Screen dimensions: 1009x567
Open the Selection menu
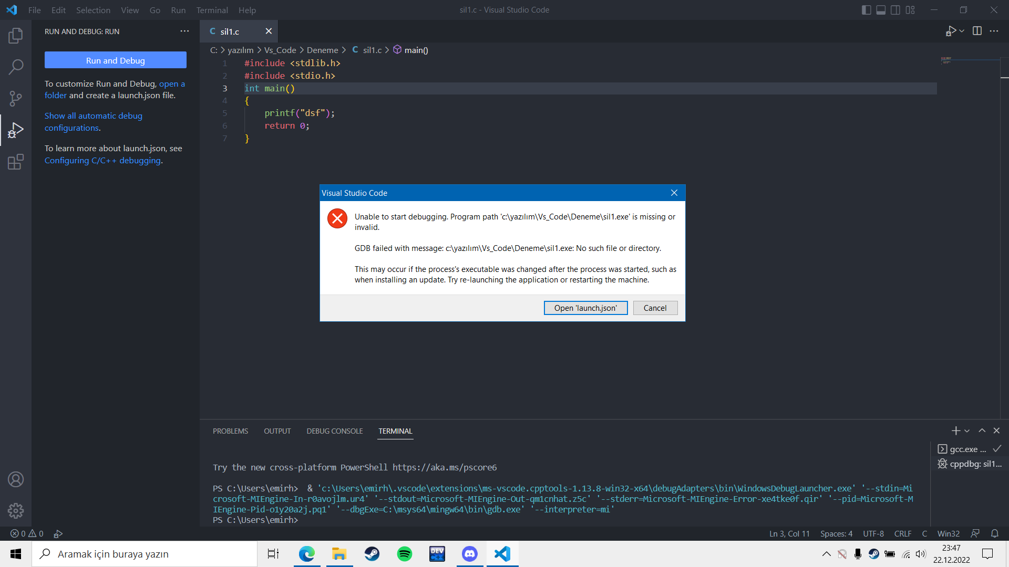(x=93, y=10)
